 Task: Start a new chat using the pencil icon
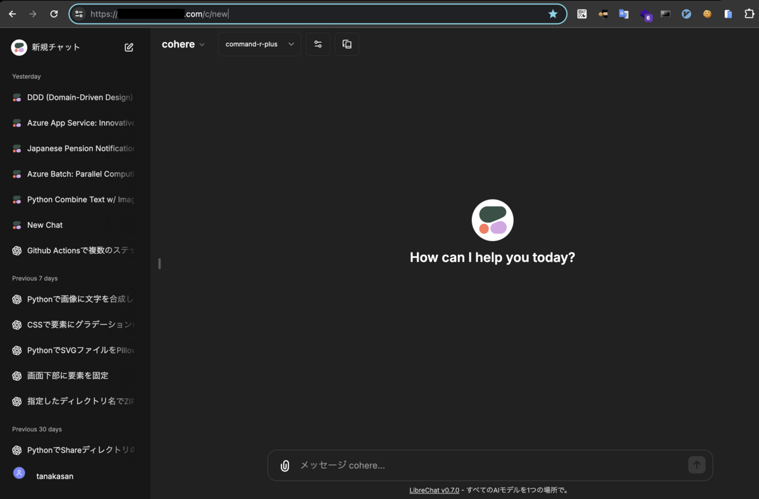pos(128,47)
